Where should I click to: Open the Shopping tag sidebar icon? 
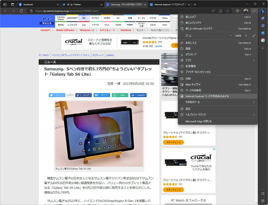point(263,18)
